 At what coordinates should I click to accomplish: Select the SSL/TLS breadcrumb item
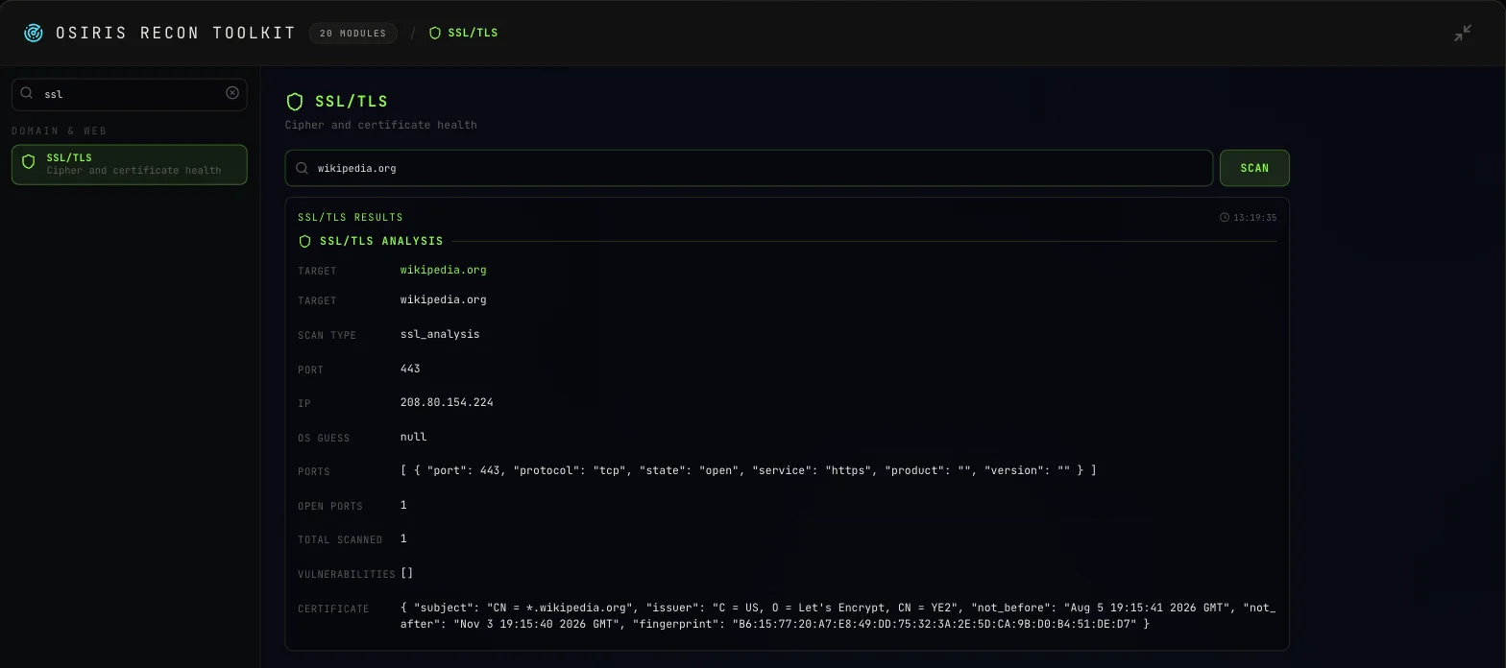pyautogui.click(x=464, y=33)
